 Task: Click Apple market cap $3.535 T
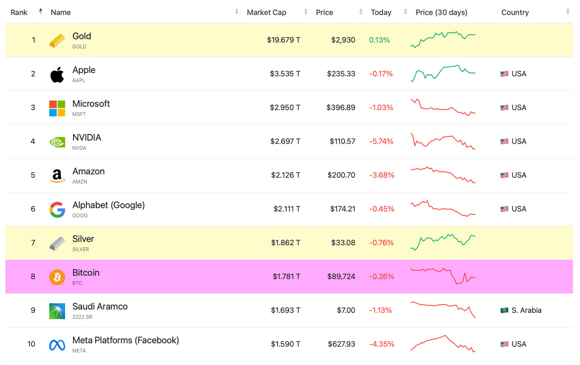click(285, 74)
